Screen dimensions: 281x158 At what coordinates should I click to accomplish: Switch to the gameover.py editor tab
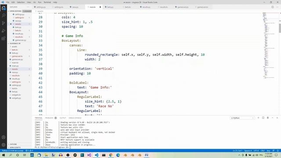(x=183, y=7)
